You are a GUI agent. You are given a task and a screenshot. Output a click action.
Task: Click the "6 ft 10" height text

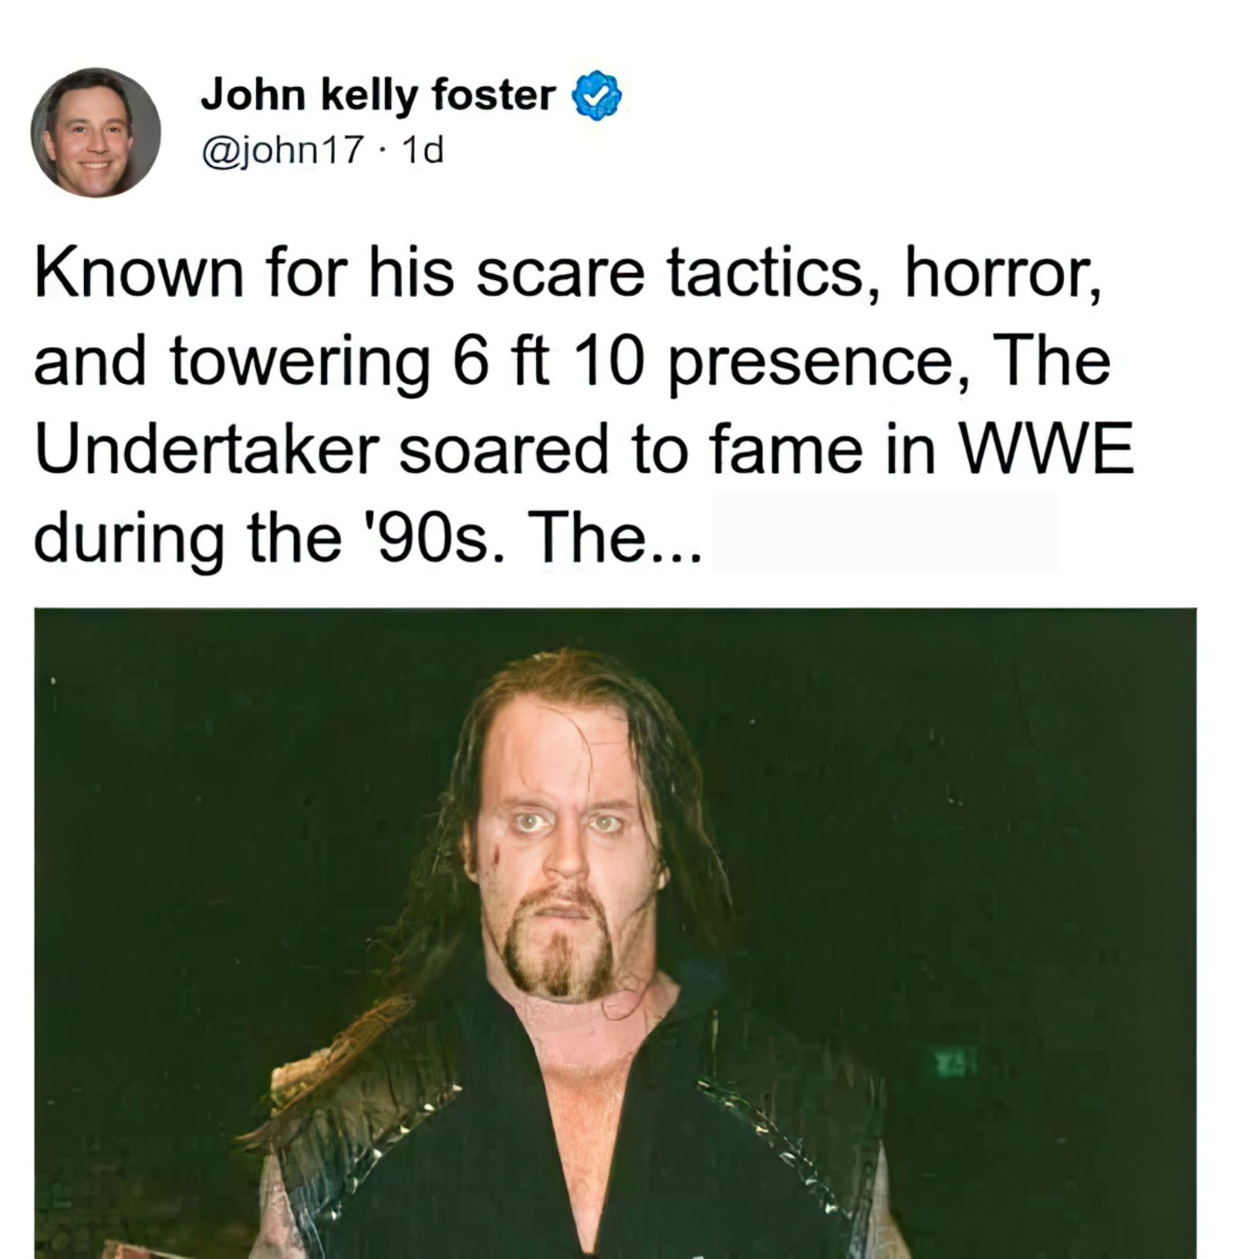tap(547, 361)
